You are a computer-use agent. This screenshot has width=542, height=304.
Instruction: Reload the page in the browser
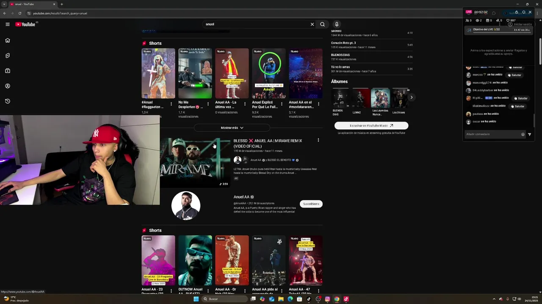pyautogui.click(x=19, y=13)
